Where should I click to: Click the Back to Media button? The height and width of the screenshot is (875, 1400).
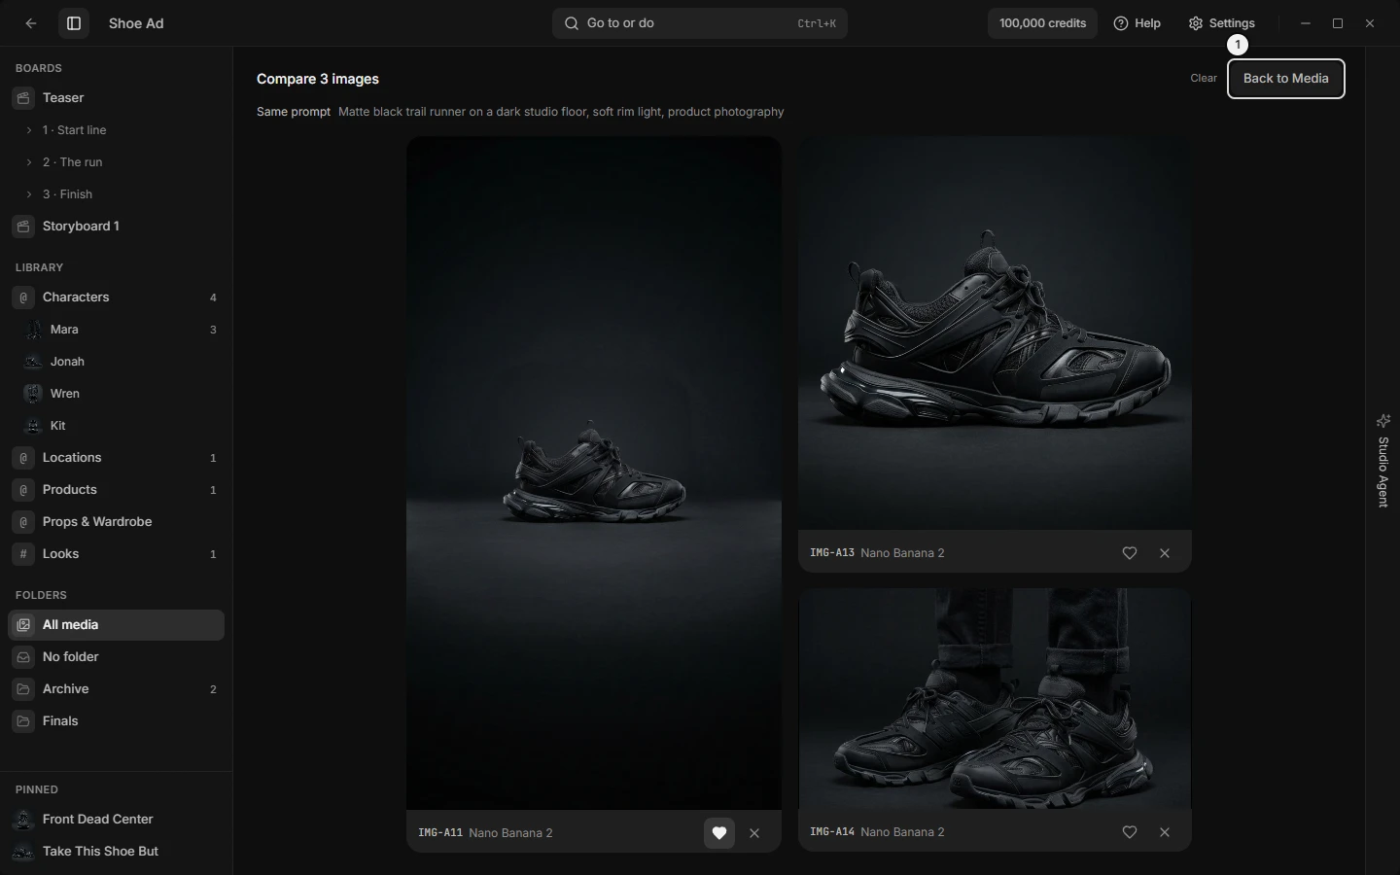pos(1286,79)
